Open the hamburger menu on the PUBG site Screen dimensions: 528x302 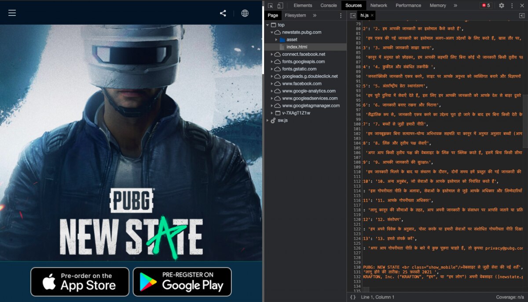pyautogui.click(x=12, y=13)
